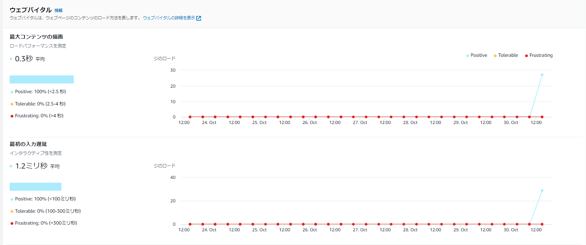Click the ジのロード axis title of bottom chart
Screen dimensions: 586x245
point(164,166)
